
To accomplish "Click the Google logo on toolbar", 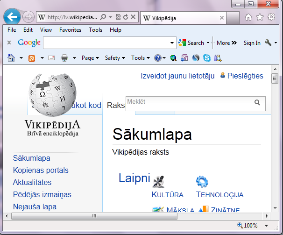I will pyautogui.click(x=29, y=43).
